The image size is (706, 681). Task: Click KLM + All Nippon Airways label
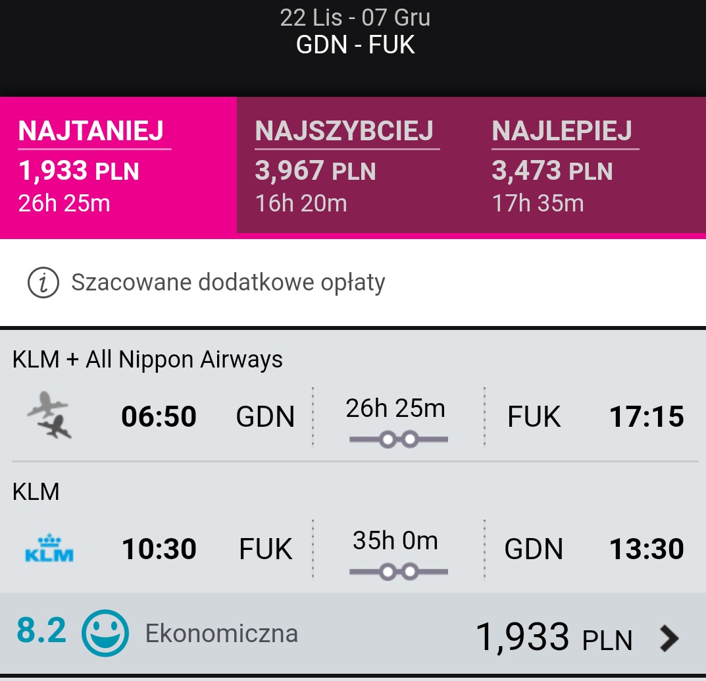pyautogui.click(x=147, y=360)
